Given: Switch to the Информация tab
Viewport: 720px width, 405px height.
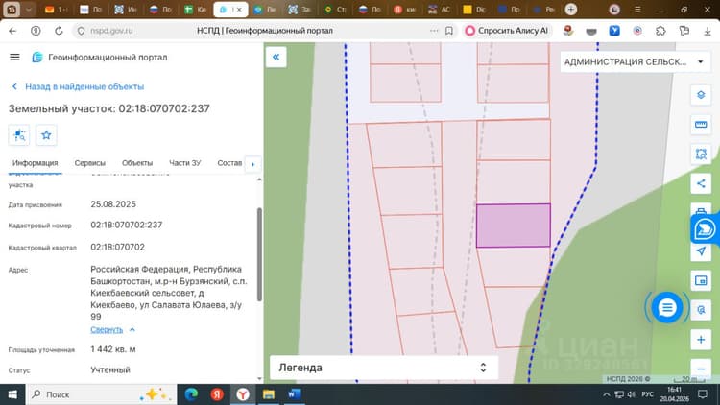Looking at the screenshot, I should (35, 163).
